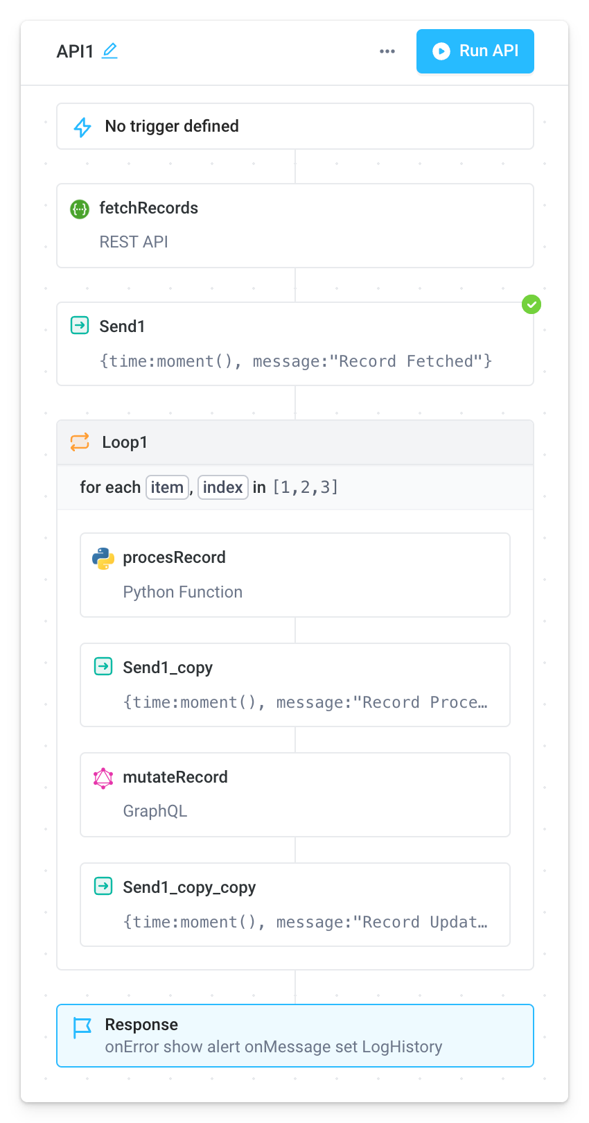Viewport: 589px width, 1123px height.
Task: Click the REST API icon on fetchRecords
Action: pos(80,209)
